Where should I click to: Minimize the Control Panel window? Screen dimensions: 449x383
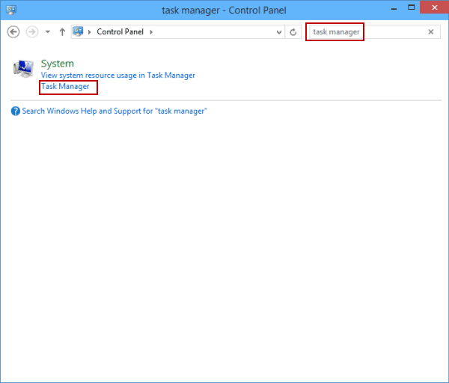(394, 8)
